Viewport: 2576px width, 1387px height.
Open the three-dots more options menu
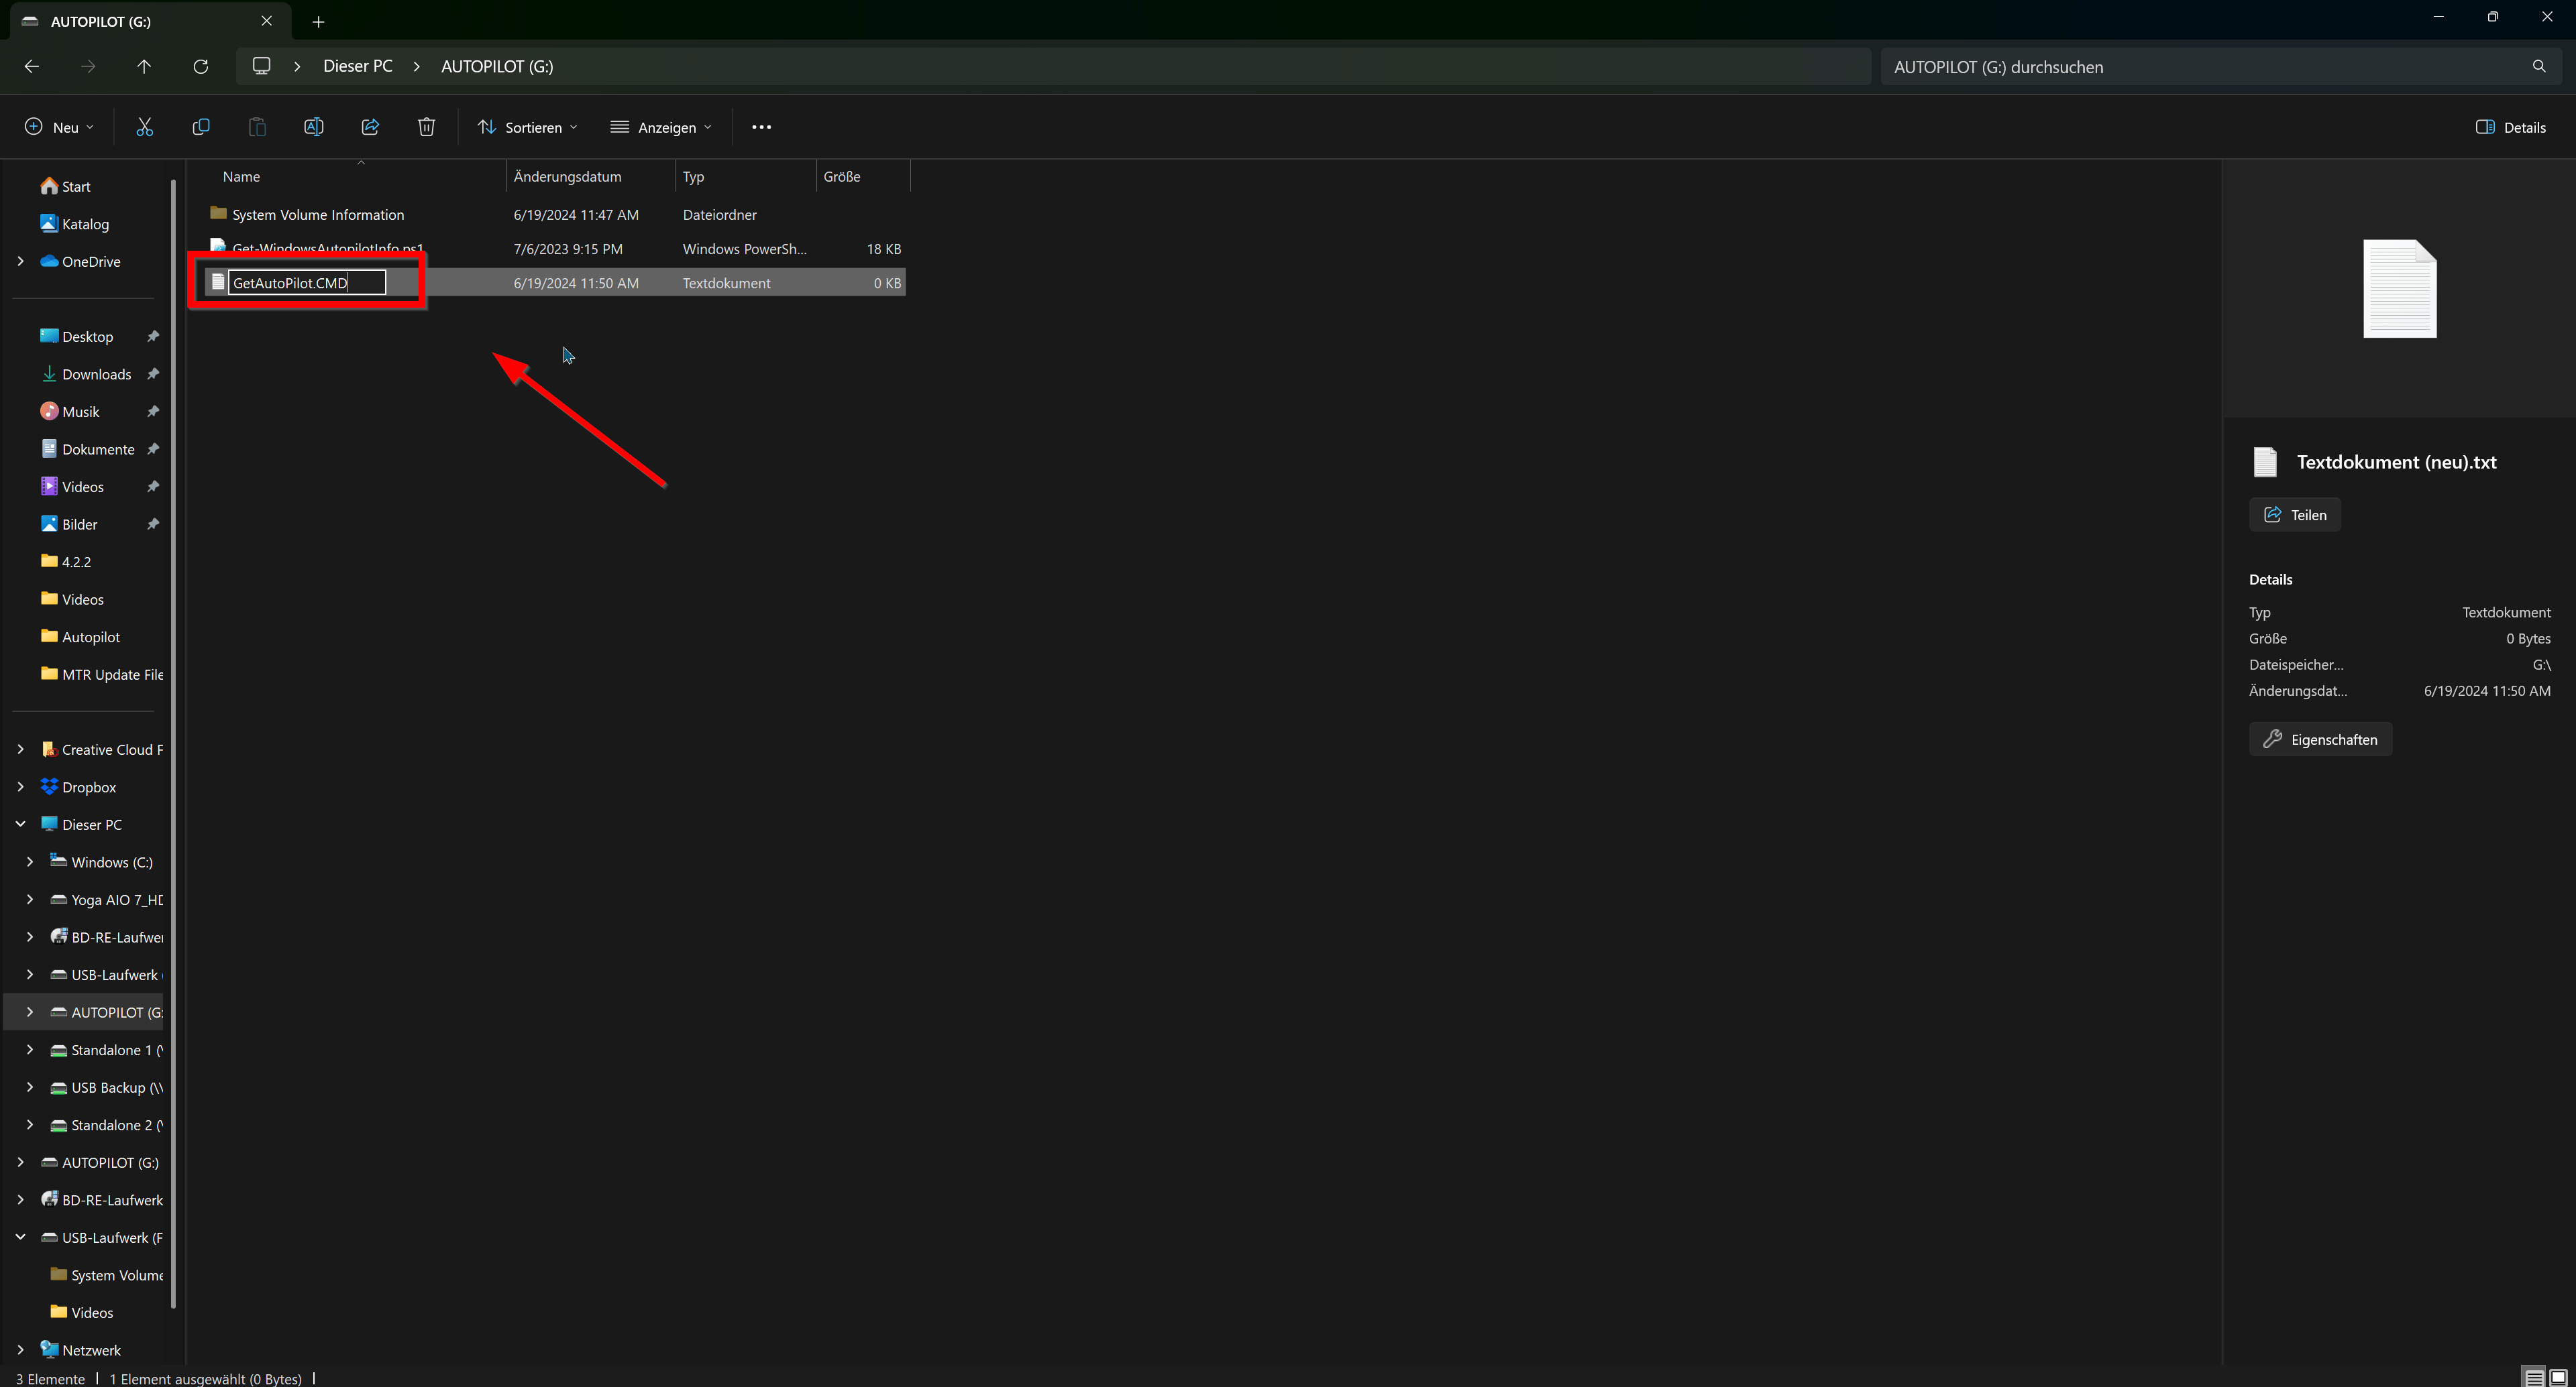761,127
